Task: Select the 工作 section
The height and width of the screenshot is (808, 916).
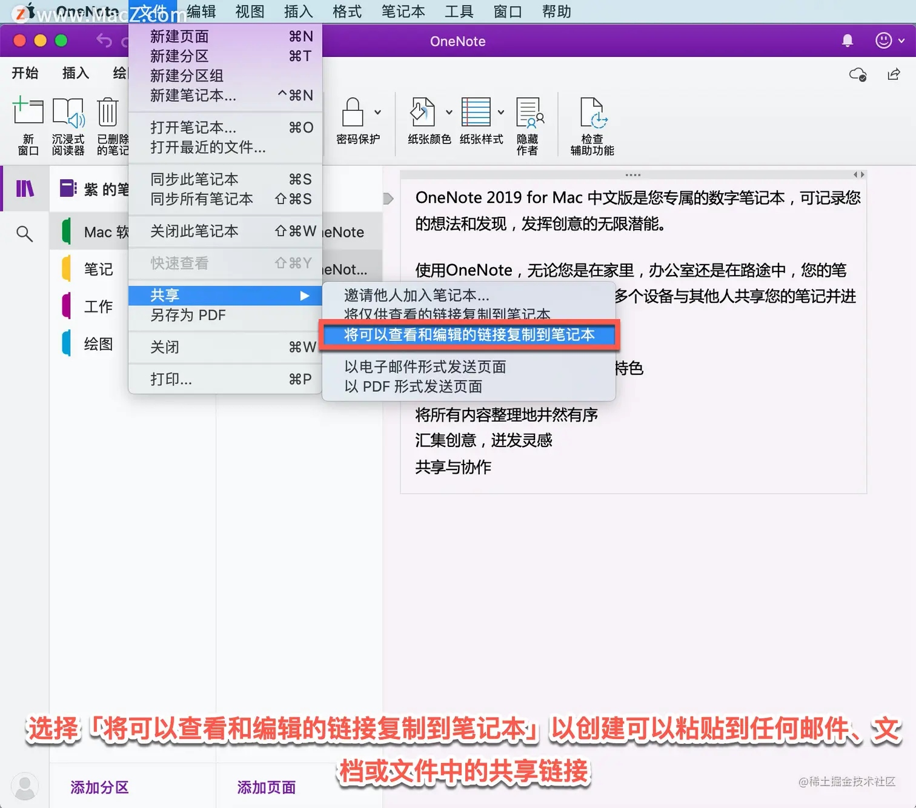Action: pyautogui.click(x=89, y=306)
